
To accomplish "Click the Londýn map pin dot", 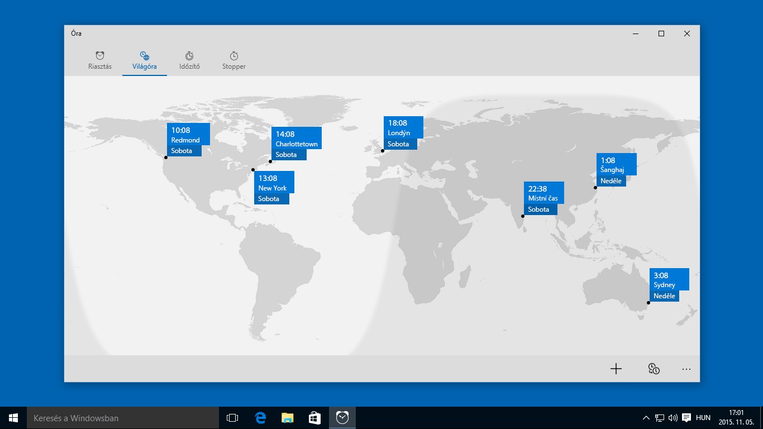I will pyautogui.click(x=383, y=151).
